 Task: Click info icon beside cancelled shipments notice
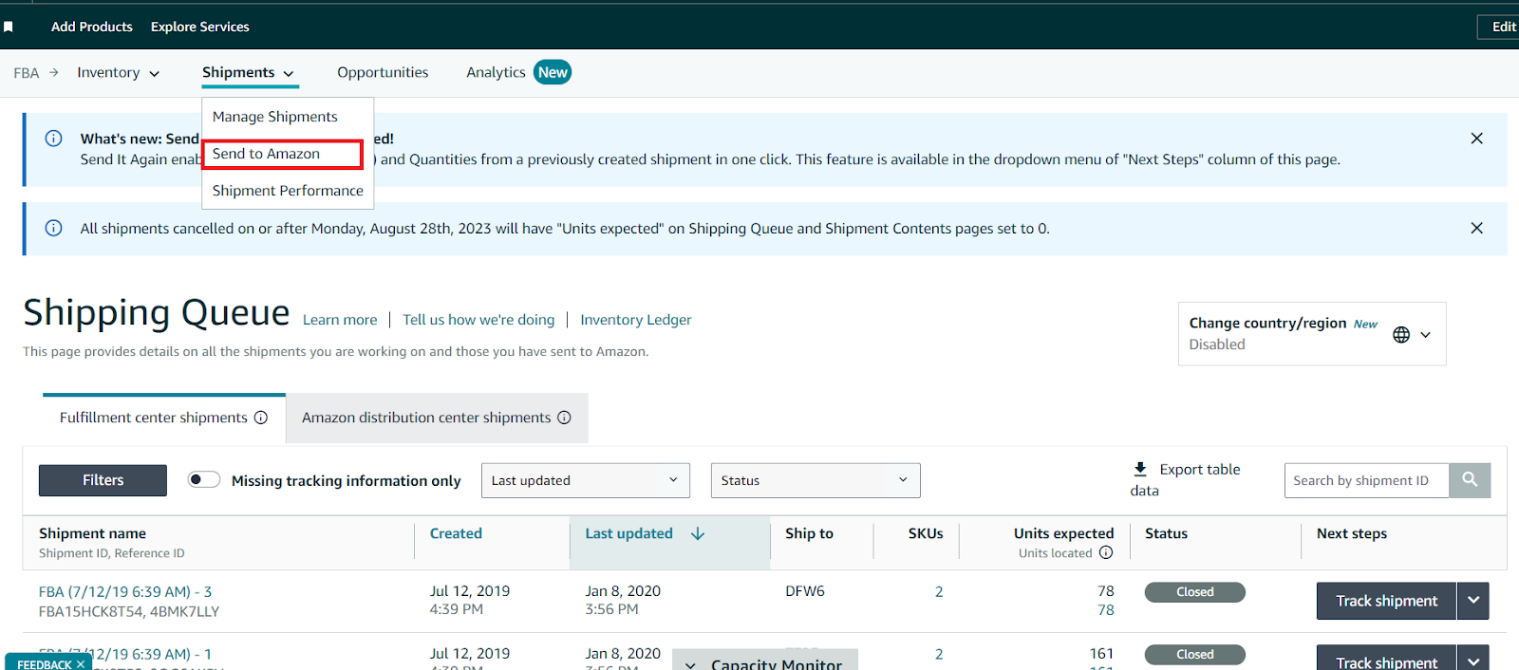tap(54, 228)
